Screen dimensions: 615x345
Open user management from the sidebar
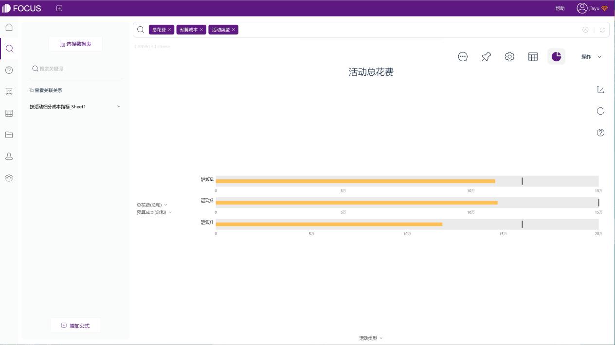pos(9,156)
